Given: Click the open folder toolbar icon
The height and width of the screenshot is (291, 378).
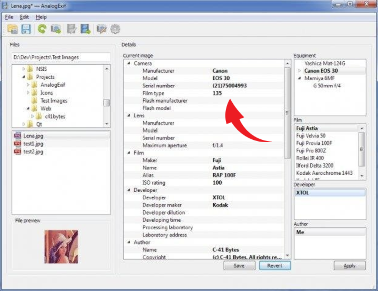Looking at the screenshot, I should 12,29.
